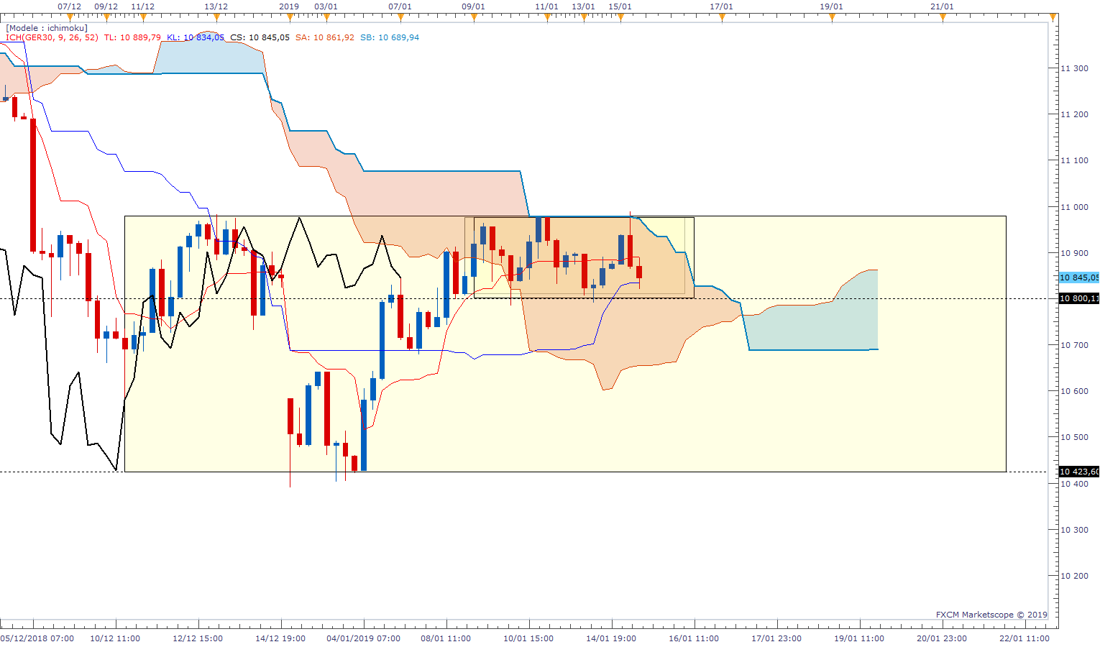
Task: Select the SA: 10 861,92 legend value
Action: click(x=325, y=37)
